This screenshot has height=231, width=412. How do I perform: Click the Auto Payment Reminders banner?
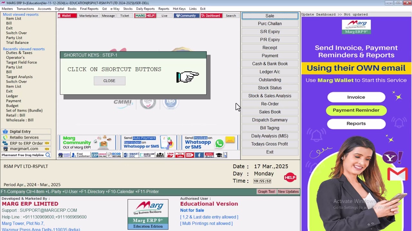tap(148, 142)
